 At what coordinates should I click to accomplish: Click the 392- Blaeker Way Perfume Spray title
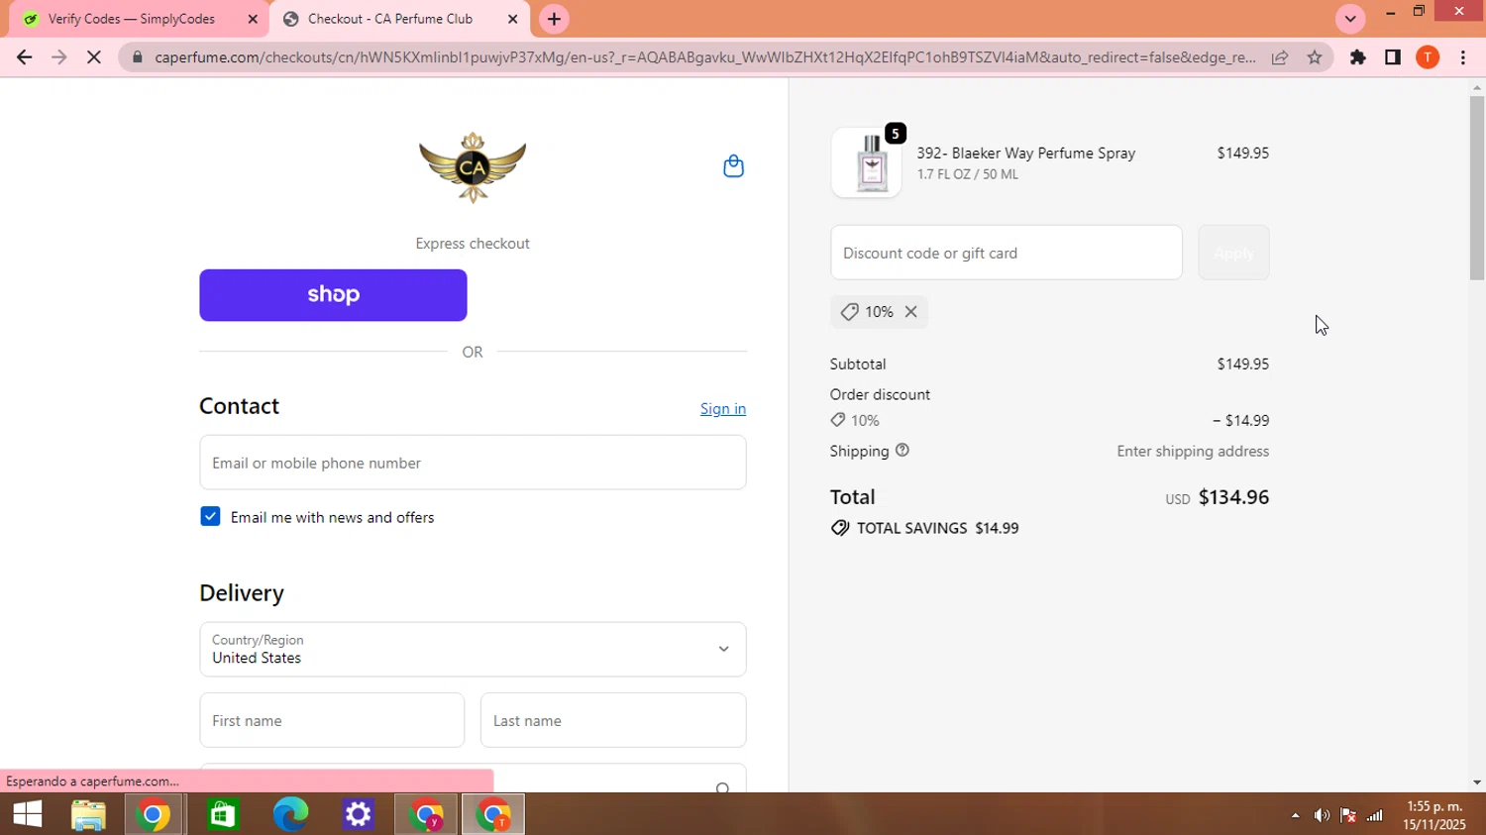pos(1026,154)
